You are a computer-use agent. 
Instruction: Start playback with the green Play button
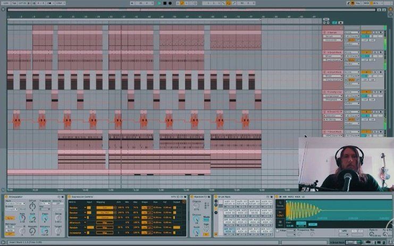(160, 3)
